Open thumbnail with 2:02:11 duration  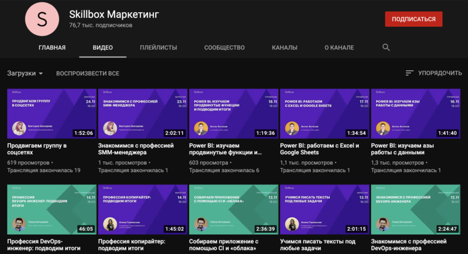143,113
